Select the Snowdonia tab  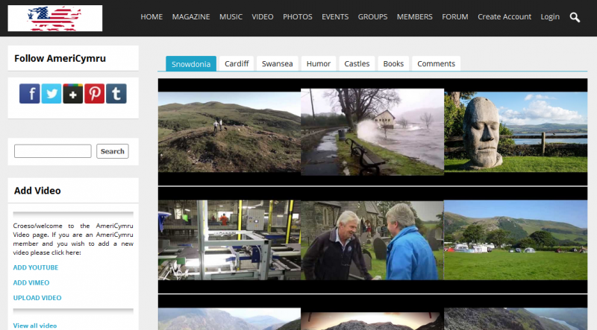pos(191,64)
